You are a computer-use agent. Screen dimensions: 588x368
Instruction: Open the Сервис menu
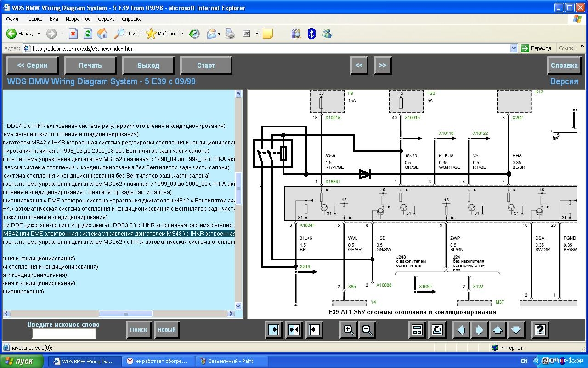tap(106, 19)
